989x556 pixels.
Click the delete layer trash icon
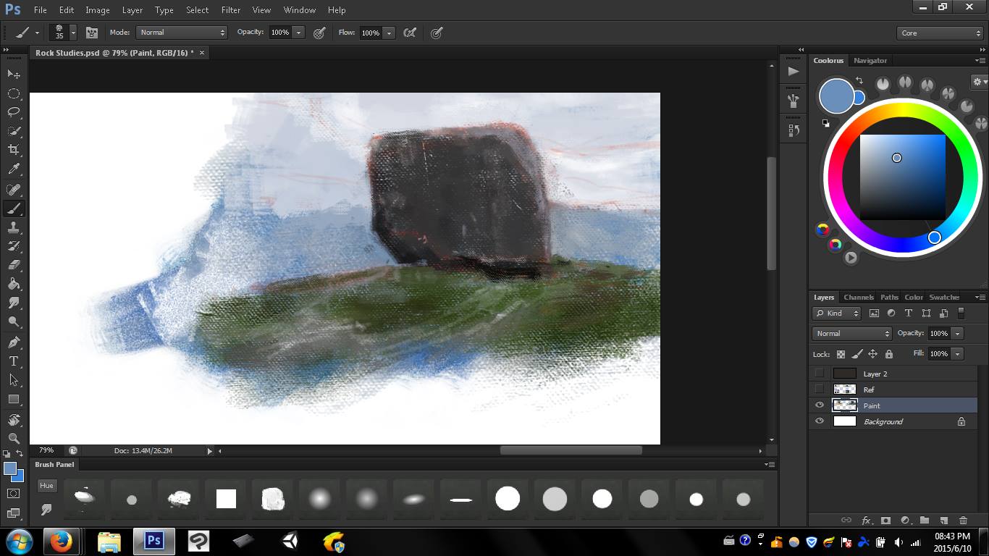pos(963,521)
